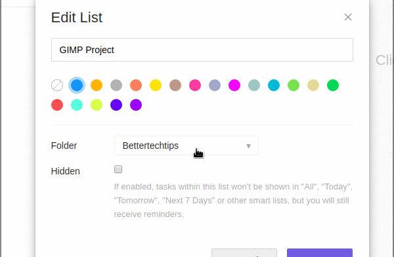
Task: Choose the magenta color swatch
Action: click(234, 85)
